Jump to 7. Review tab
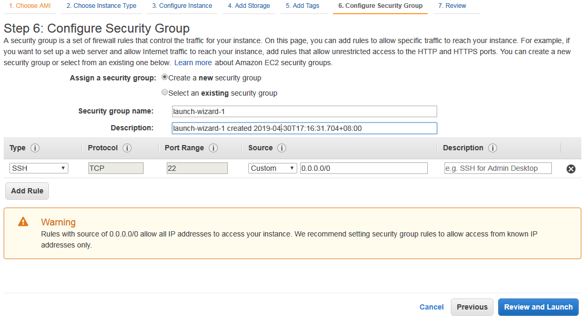The image size is (585, 319). pos(452,6)
